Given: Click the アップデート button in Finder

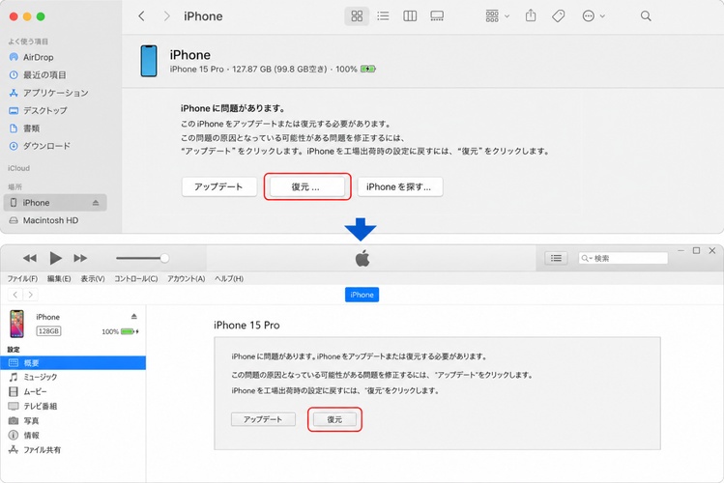Looking at the screenshot, I should click(x=218, y=186).
